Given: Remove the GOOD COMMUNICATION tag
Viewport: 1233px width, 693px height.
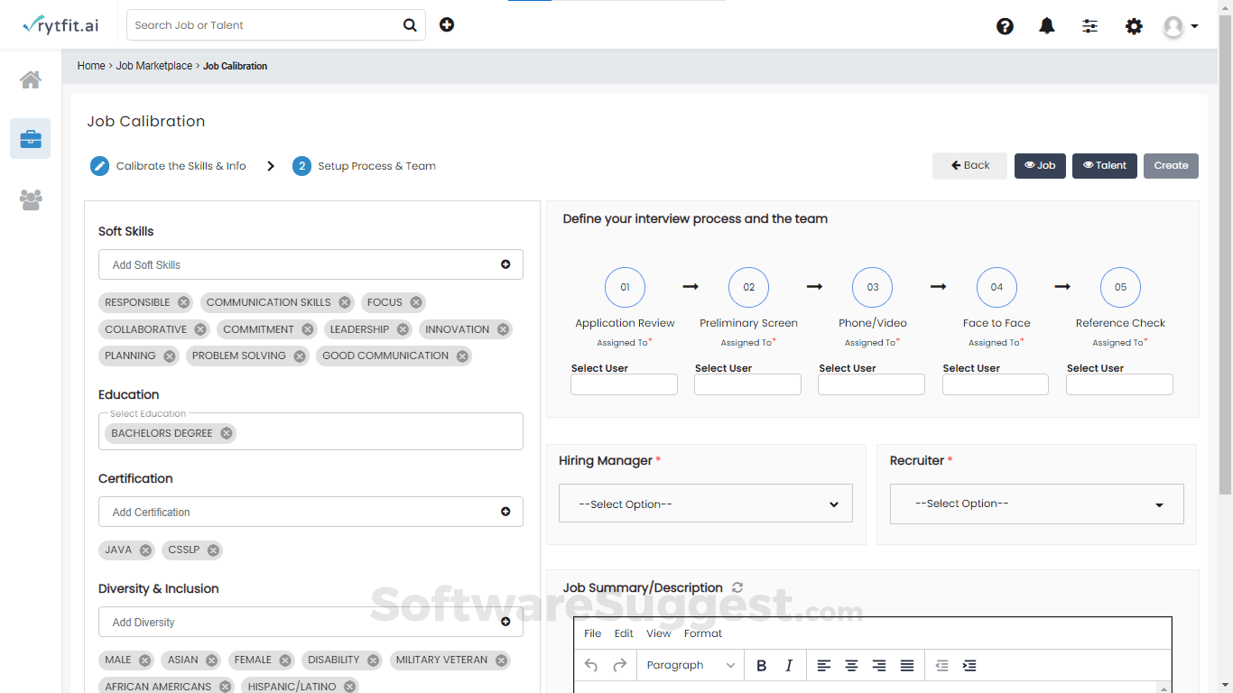Looking at the screenshot, I should click(x=462, y=356).
